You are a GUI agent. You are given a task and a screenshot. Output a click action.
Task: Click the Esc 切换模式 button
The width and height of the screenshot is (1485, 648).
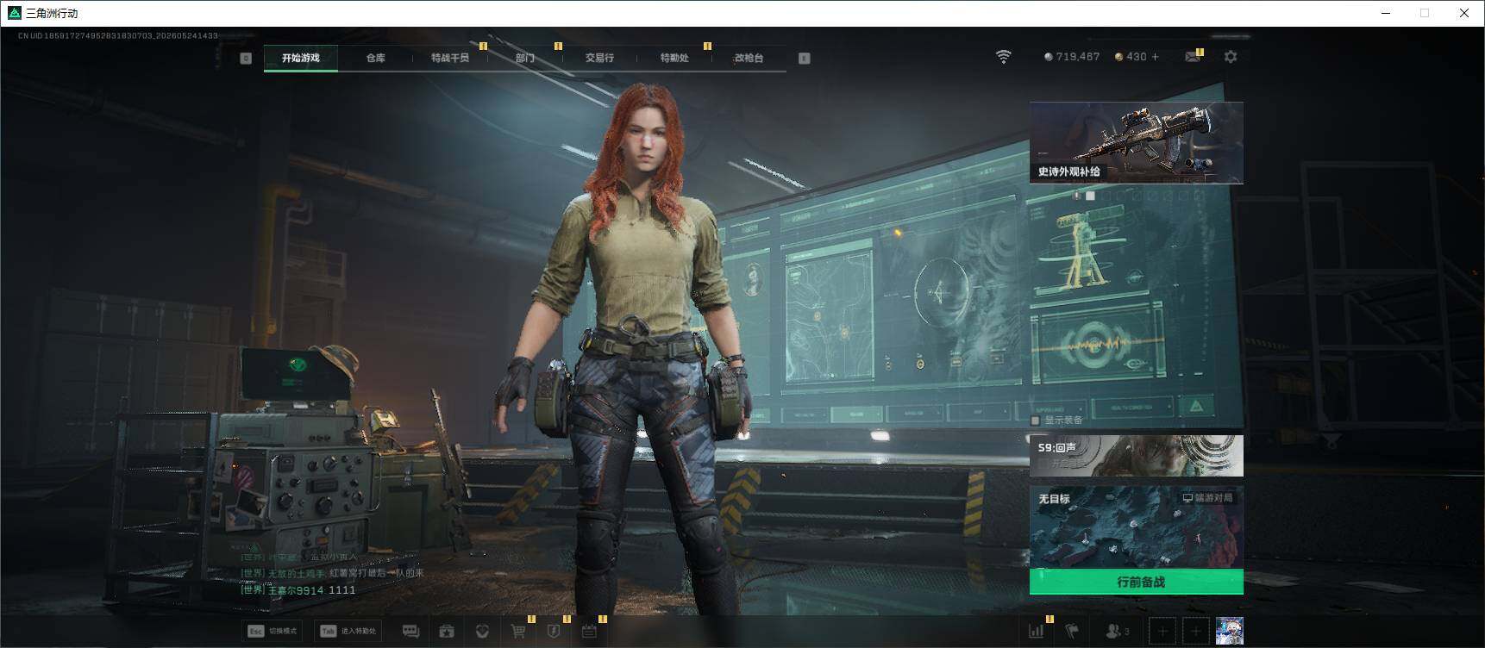(x=273, y=631)
